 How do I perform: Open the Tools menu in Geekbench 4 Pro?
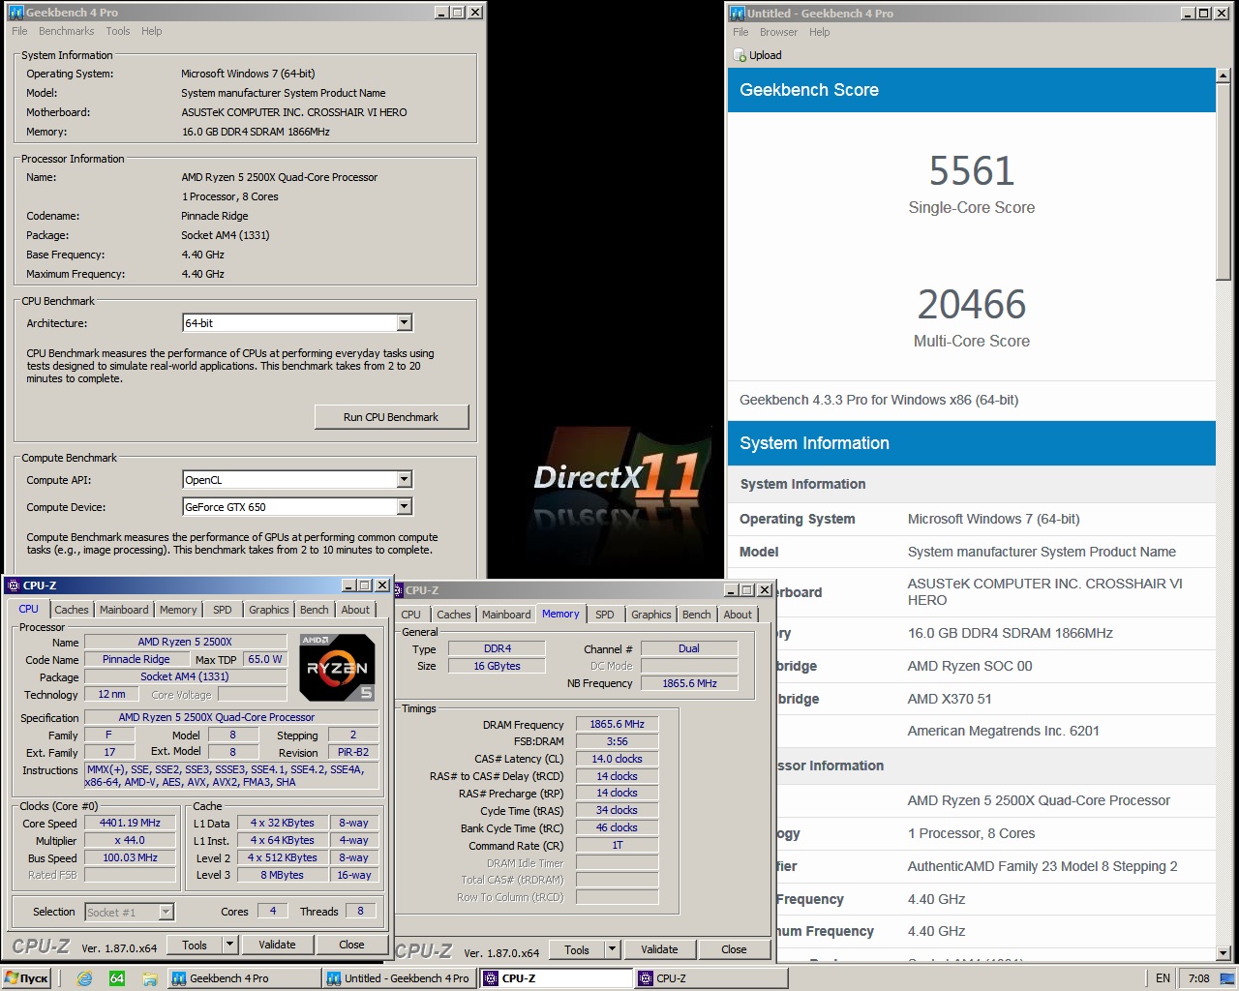click(x=118, y=31)
